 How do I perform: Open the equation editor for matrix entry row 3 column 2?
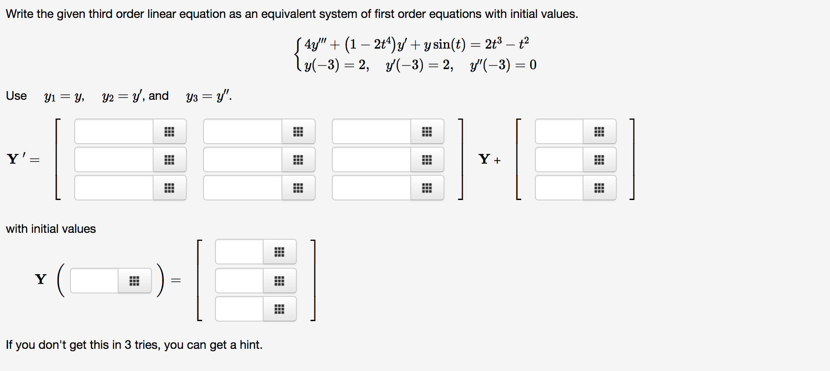click(x=298, y=188)
